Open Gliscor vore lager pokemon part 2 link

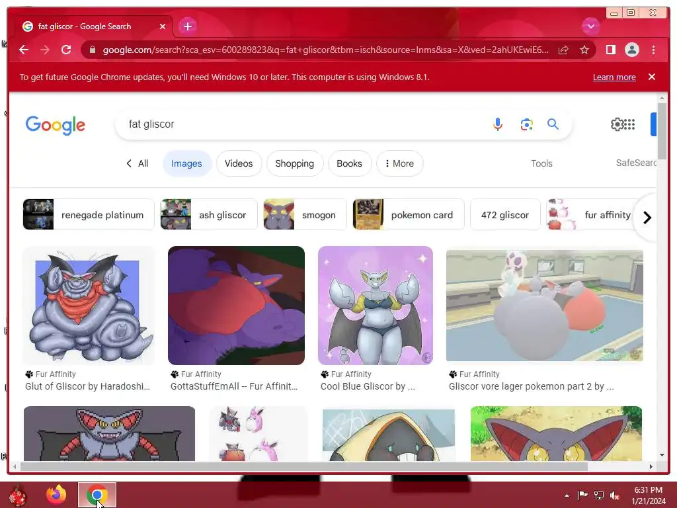click(531, 386)
